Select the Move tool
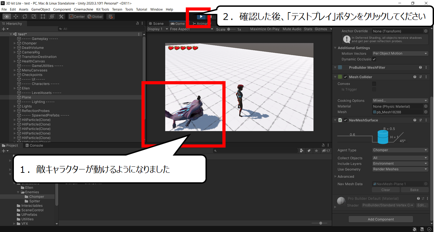This screenshot has height=232, width=434. (x=16, y=17)
